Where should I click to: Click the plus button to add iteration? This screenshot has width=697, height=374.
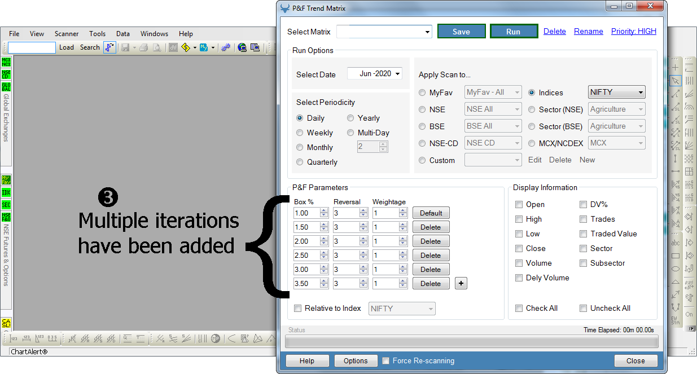461,284
